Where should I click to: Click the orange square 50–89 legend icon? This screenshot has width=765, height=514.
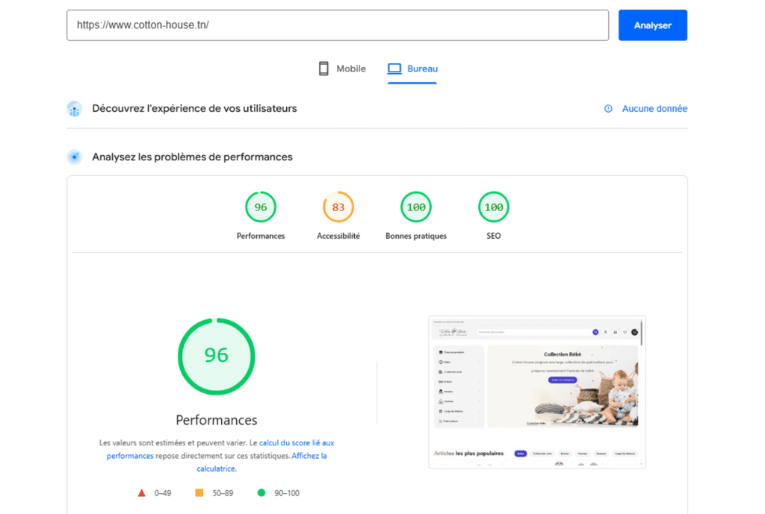199,493
